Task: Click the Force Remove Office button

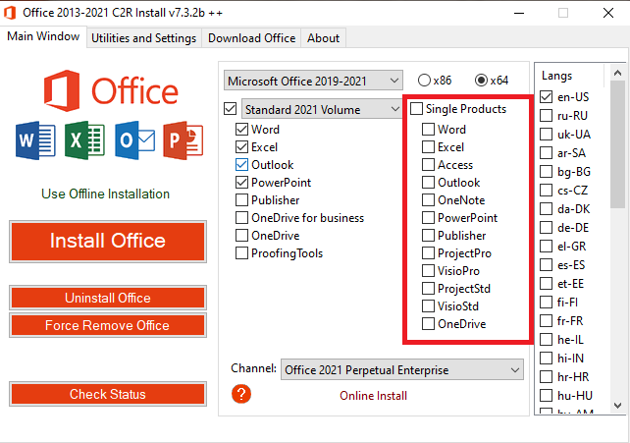Action: pyautogui.click(x=108, y=325)
